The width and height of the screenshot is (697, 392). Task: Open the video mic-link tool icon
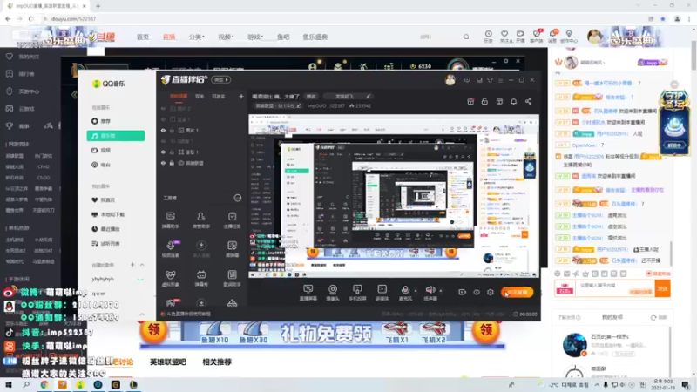[x=171, y=246]
